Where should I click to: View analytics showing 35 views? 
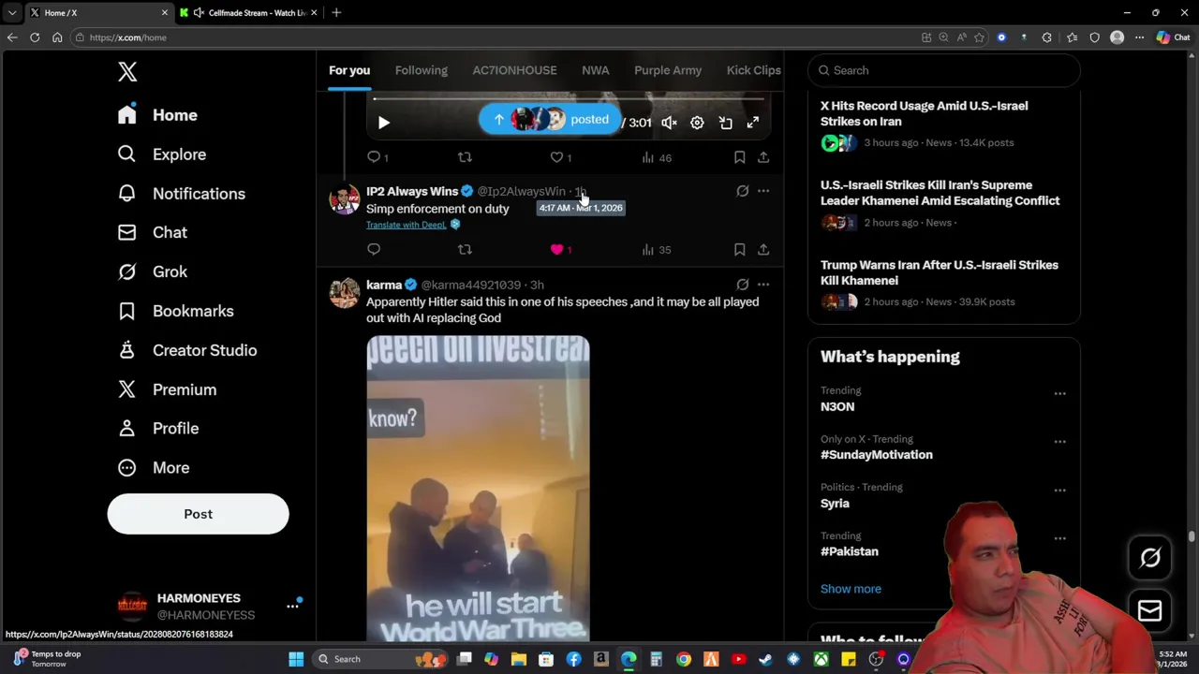pyautogui.click(x=657, y=250)
